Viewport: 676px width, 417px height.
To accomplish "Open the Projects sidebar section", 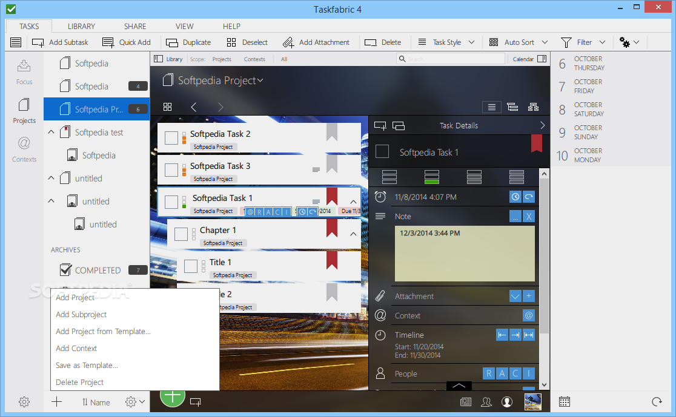I will [x=24, y=111].
